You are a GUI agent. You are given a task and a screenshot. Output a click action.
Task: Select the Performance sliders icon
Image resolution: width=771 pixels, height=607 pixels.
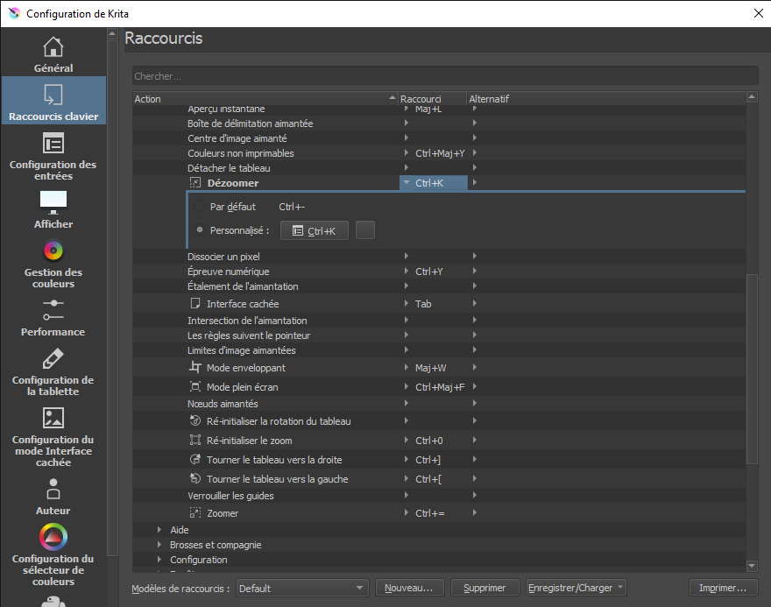click(53, 309)
